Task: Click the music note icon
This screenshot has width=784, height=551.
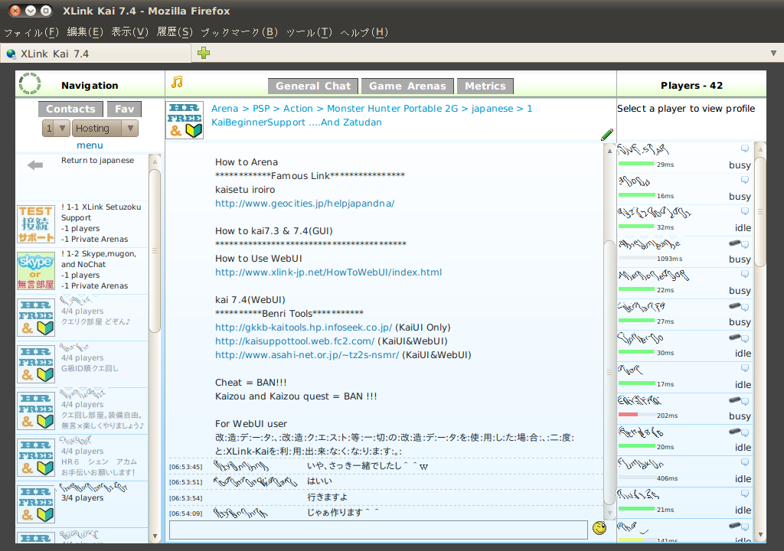Action: [x=177, y=81]
